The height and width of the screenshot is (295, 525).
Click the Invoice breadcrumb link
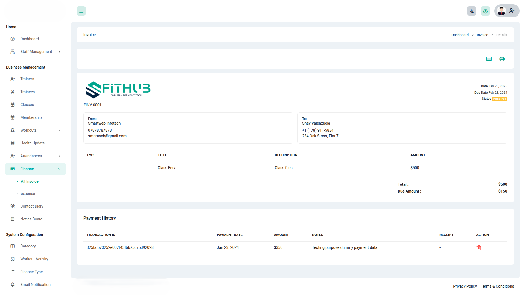click(482, 35)
